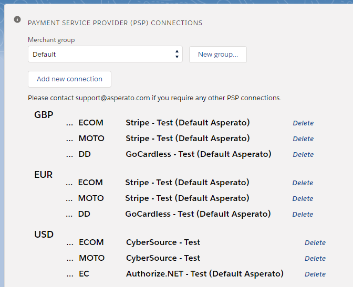Open the ellipsis menu for GBP ECOM row

[69, 123]
